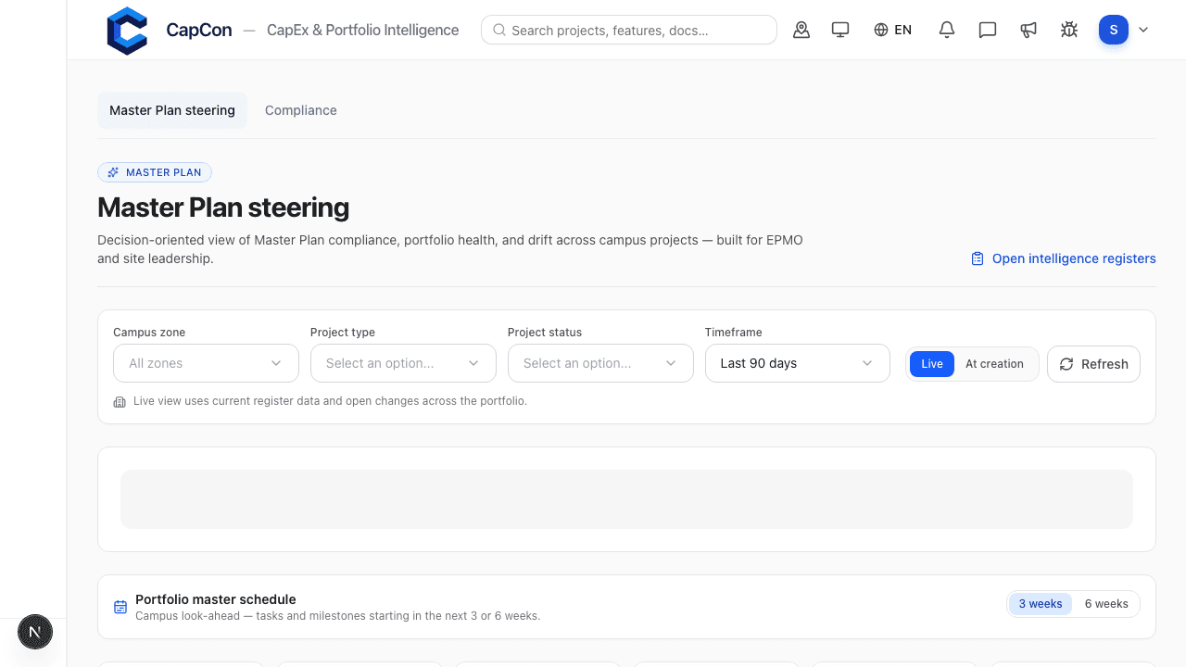This screenshot has width=1186, height=667.
Task: Change language via the EN globe
Action: pos(892,30)
